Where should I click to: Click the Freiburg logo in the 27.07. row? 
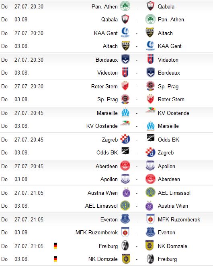click(125, 246)
